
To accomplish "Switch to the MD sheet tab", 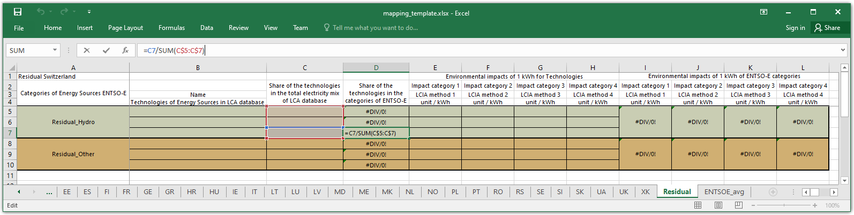I will 340,192.
